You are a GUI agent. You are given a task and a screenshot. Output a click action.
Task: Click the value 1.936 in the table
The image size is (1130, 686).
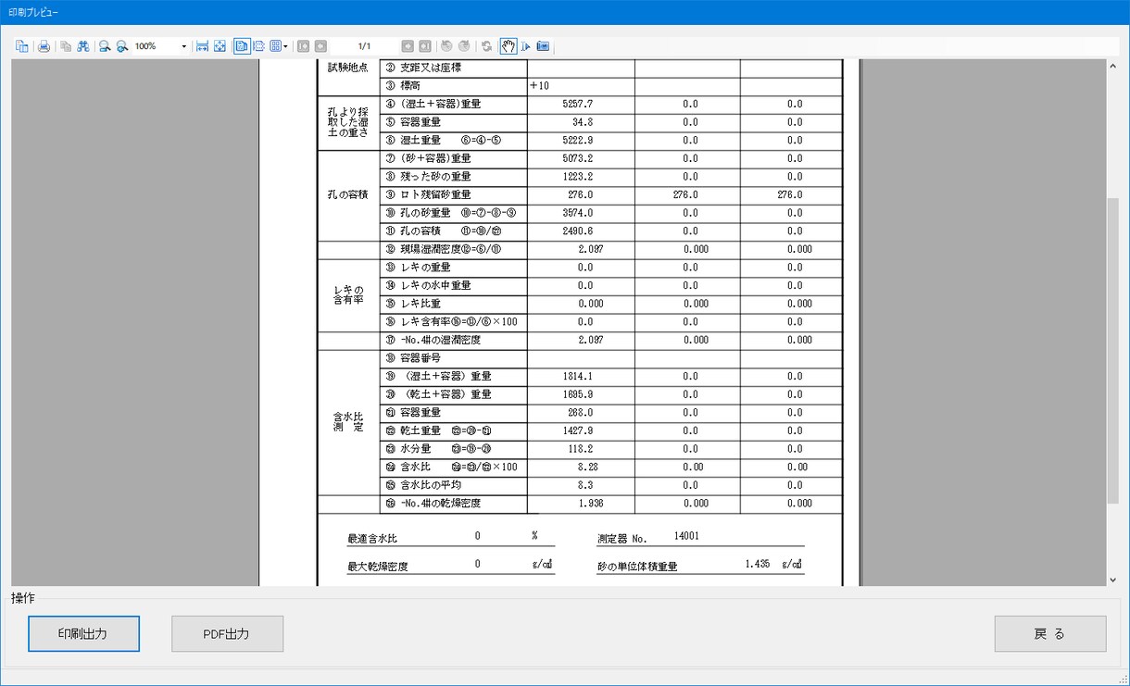coord(591,504)
